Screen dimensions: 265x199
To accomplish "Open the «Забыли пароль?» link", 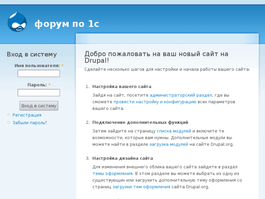I will tap(30, 123).
